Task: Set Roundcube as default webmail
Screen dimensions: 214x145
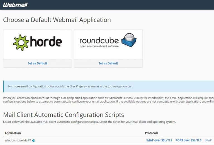Action: click(x=108, y=63)
